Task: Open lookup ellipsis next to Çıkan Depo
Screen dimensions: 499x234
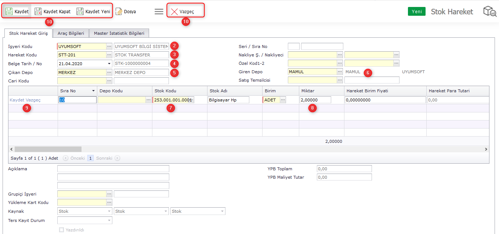Action: click(109, 72)
